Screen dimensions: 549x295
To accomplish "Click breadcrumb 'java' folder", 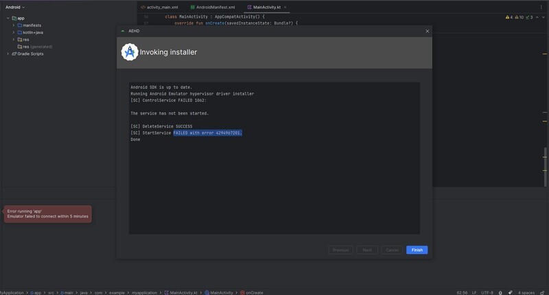I will [84, 292].
